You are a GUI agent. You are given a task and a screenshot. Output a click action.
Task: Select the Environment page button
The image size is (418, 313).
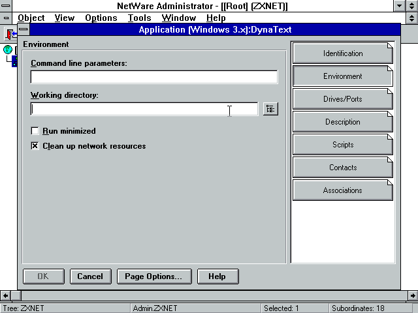pos(342,76)
